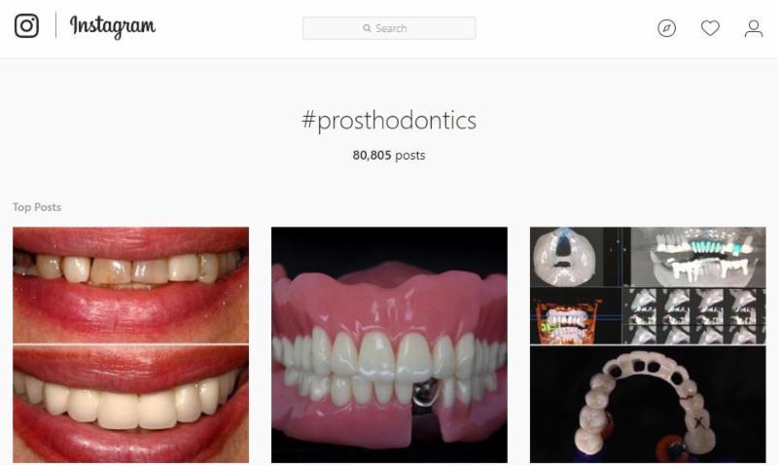
Task: Click the Instagram camera logo icon
Action: coord(26,26)
